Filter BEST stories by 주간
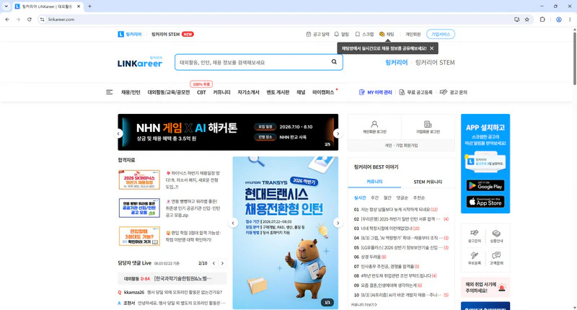Viewport: 577px width, 310px height. point(374,198)
